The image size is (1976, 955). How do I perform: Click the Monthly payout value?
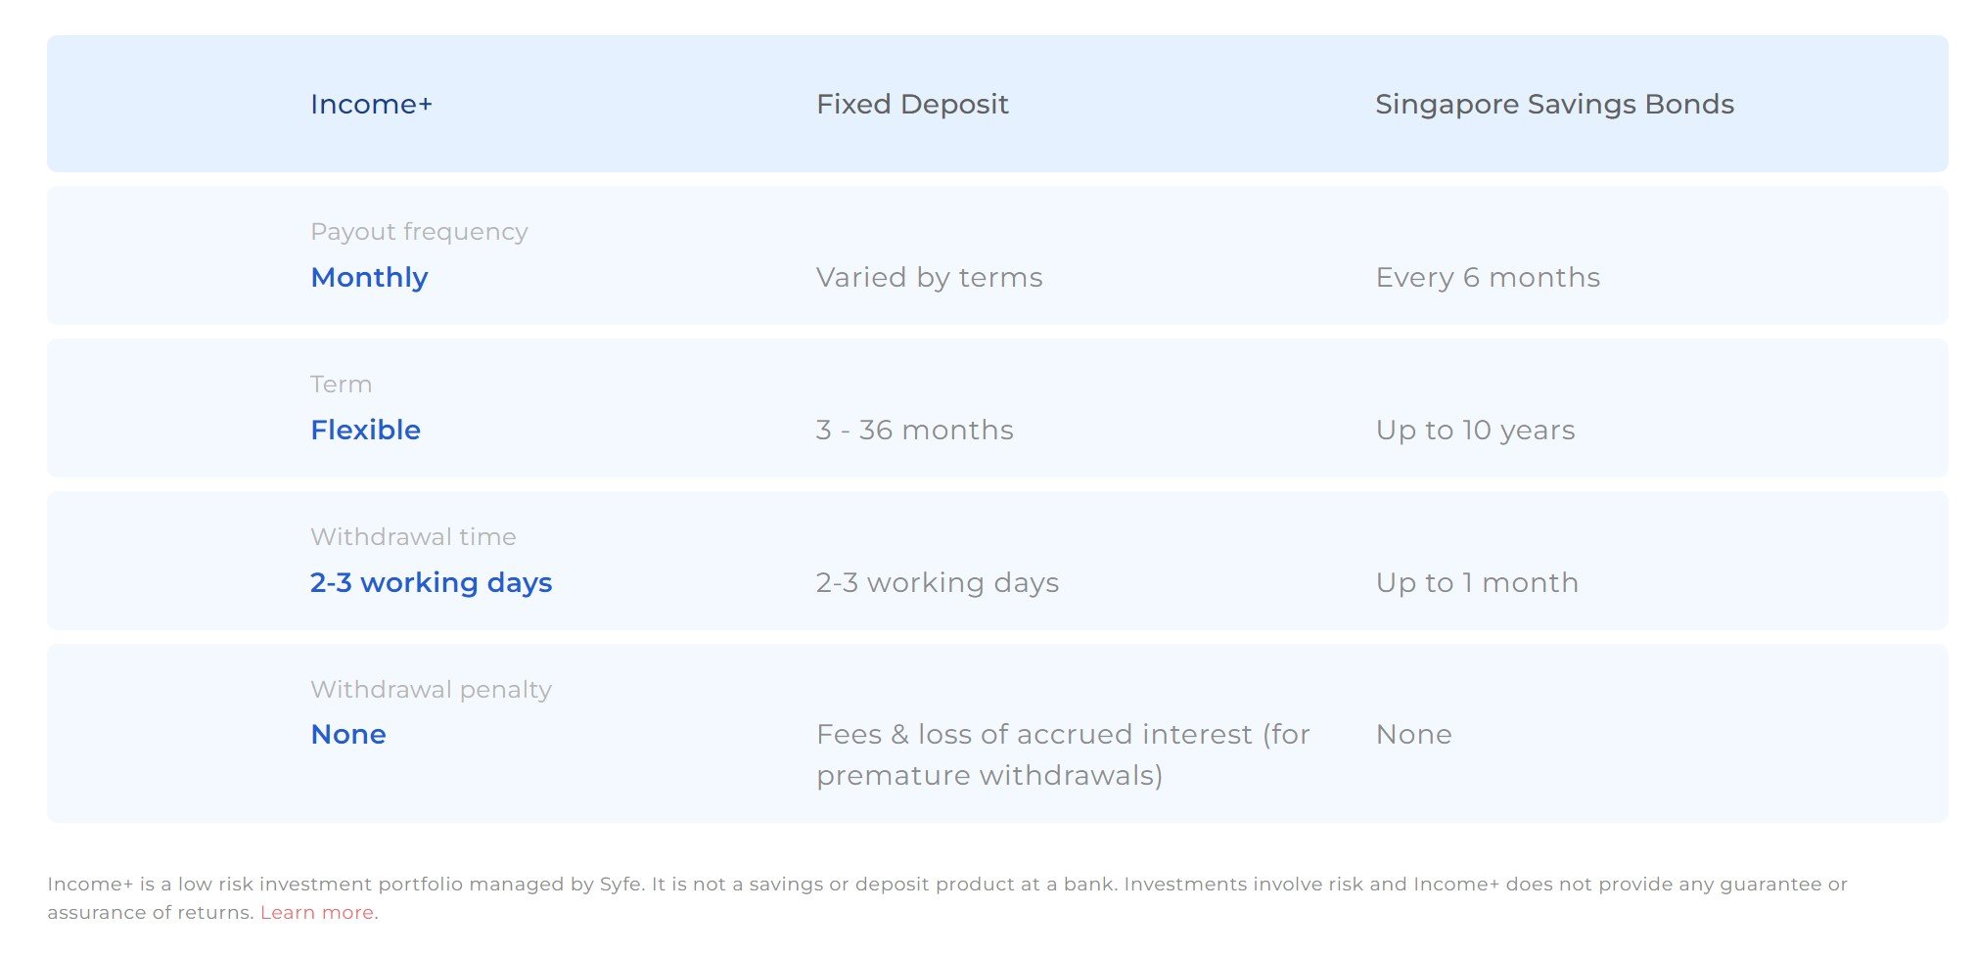coord(369,278)
